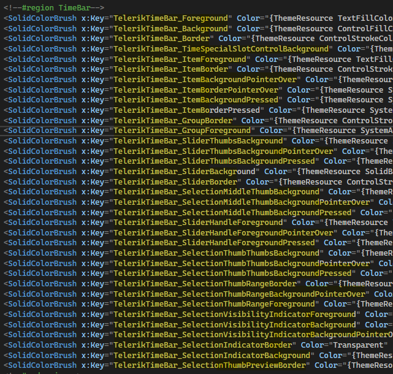
Task: Click the "Transparent" color value
Action: click(359, 345)
